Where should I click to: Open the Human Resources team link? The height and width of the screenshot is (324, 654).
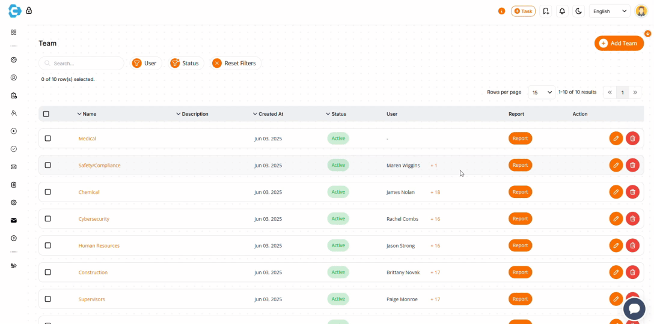(x=99, y=246)
